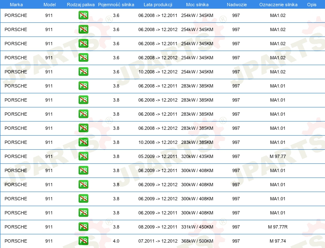The height and width of the screenshot is (248, 325).
Task: Select the date range 07.2011 -> 12.2012
Action: click(158, 241)
